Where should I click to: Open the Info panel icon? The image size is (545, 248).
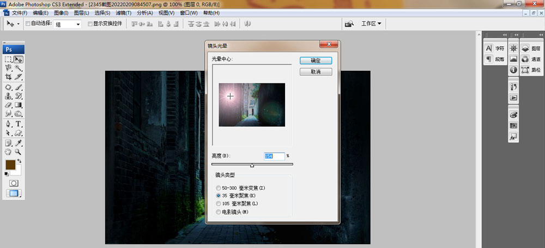(x=514, y=70)
